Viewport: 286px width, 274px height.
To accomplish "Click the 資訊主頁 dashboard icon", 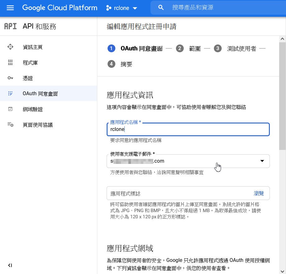I will coord(10,47).
